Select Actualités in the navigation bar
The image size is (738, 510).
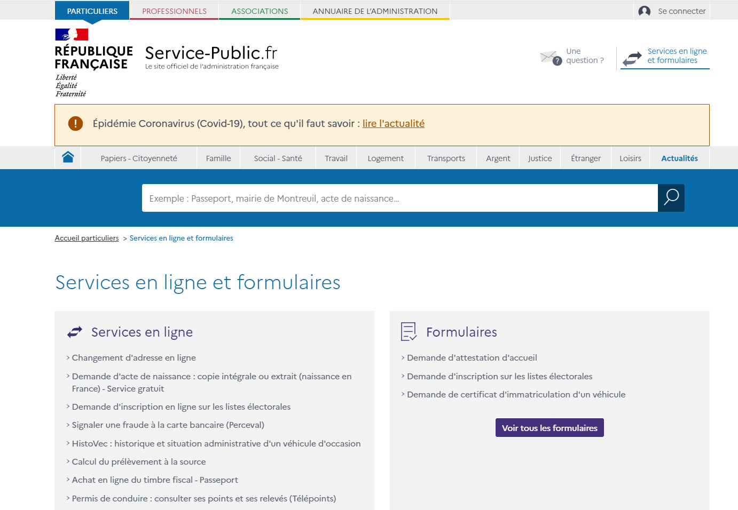[x=679, y=158]
